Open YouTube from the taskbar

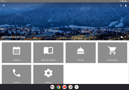point(64,87)
